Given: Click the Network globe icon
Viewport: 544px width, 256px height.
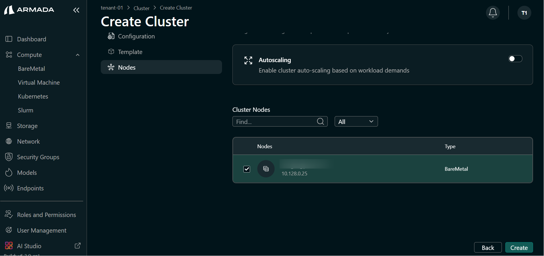Looking at the screenshot, I should (x=9, y=141).
